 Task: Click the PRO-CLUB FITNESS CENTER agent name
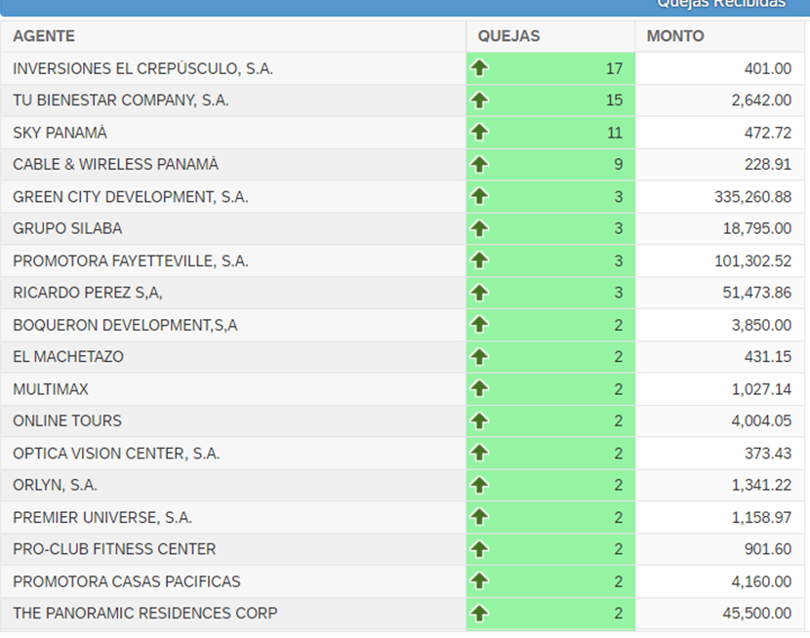114,548
